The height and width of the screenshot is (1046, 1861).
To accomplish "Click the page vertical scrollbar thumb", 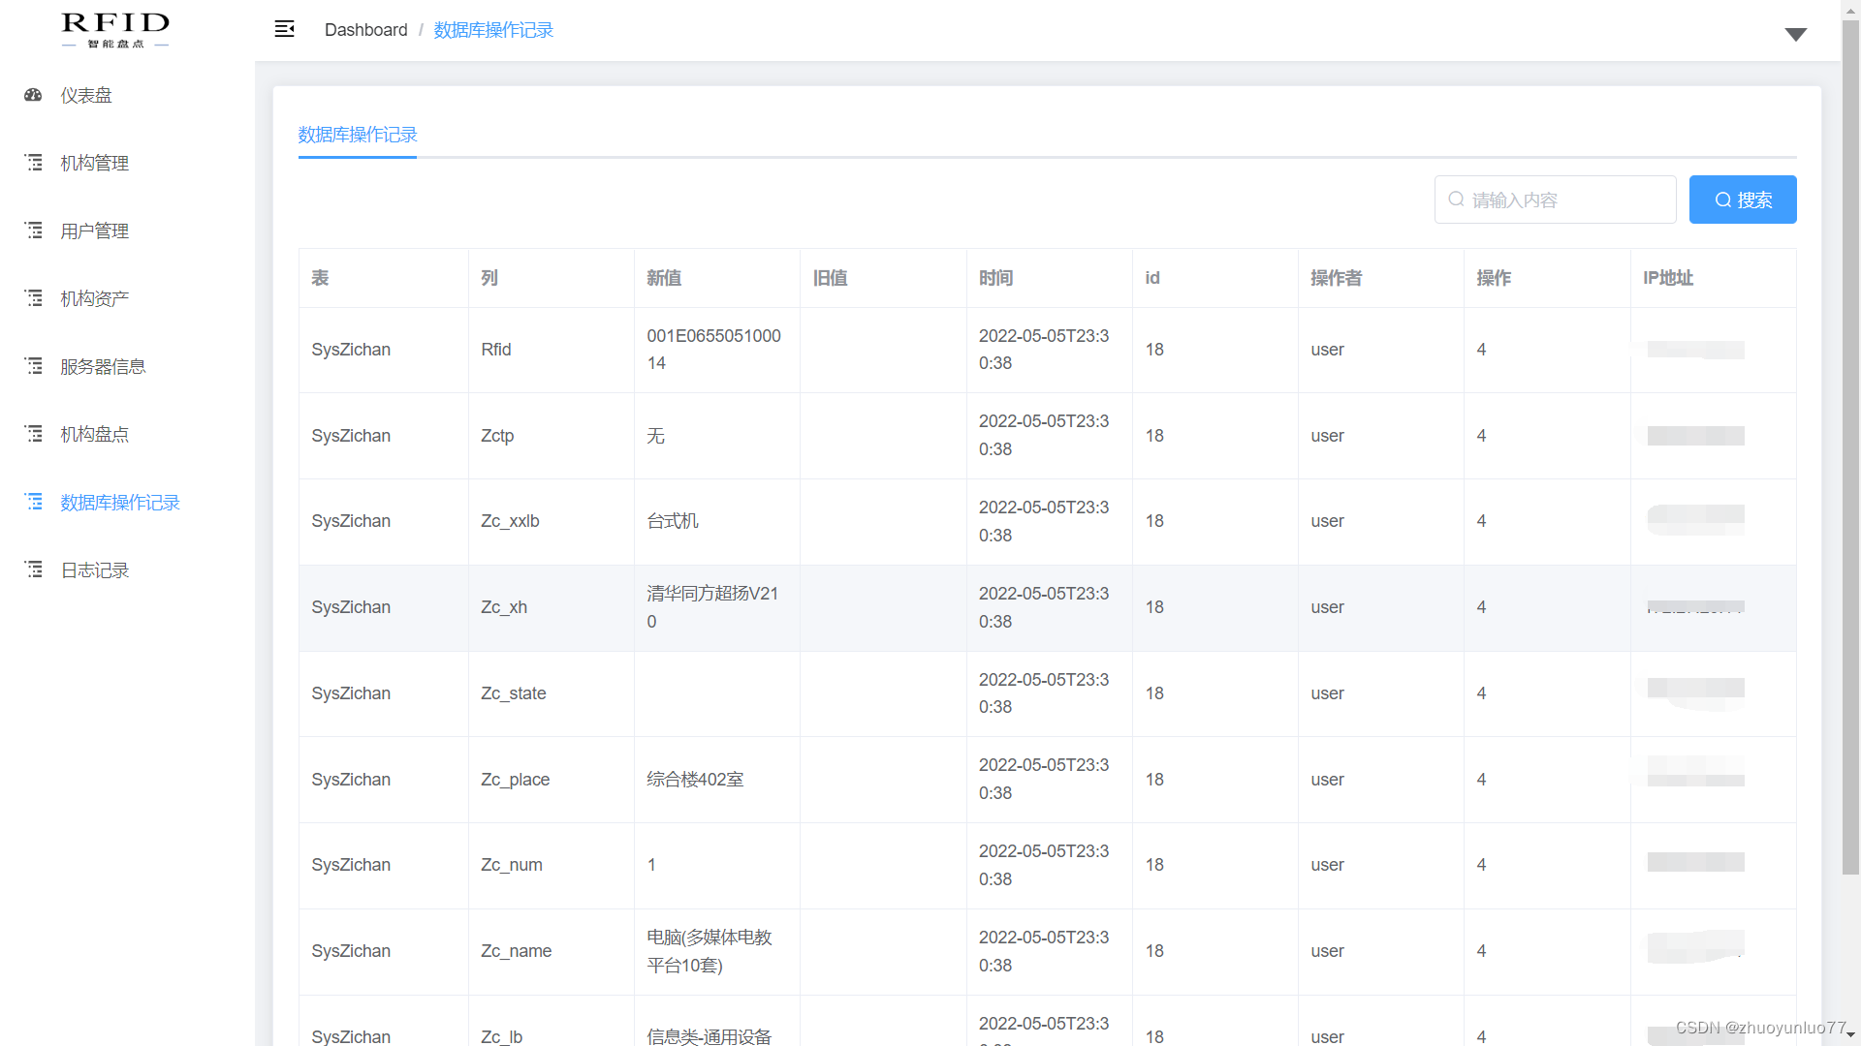I will pyautogui.click(x=1850, y=446).
